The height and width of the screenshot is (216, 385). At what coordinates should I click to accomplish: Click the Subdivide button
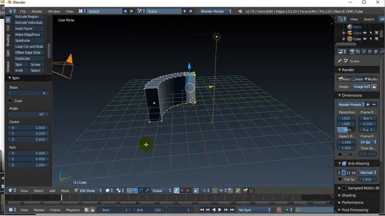point(28,40)
